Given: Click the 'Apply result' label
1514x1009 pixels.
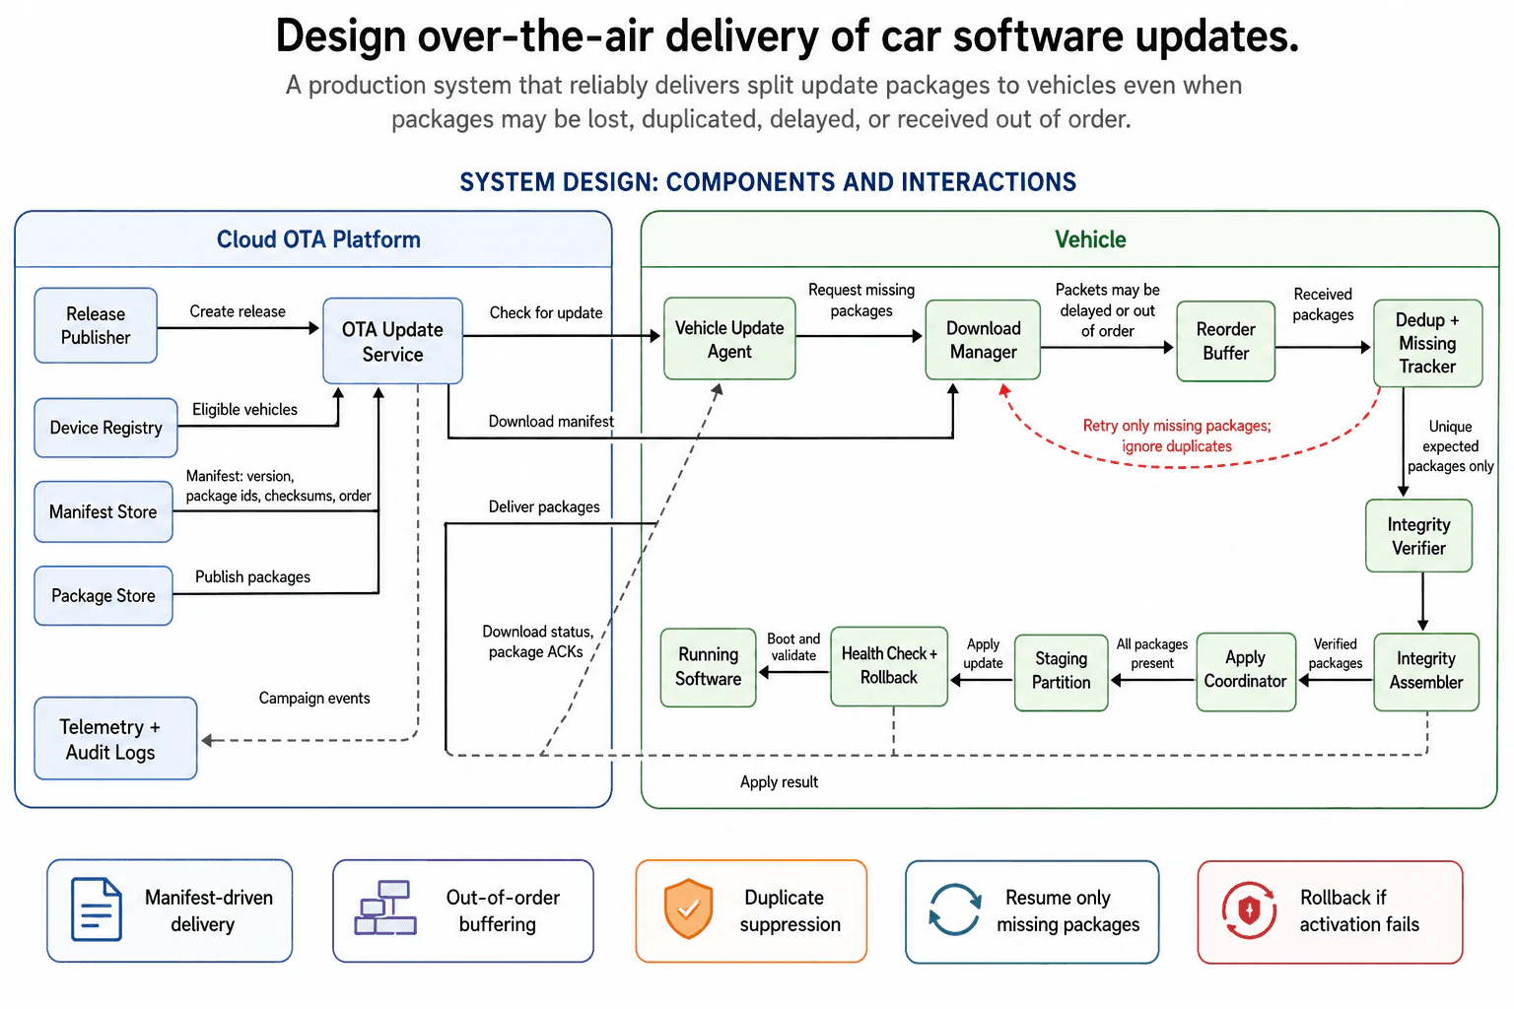Looking at the screenshot, I should 779,781.
